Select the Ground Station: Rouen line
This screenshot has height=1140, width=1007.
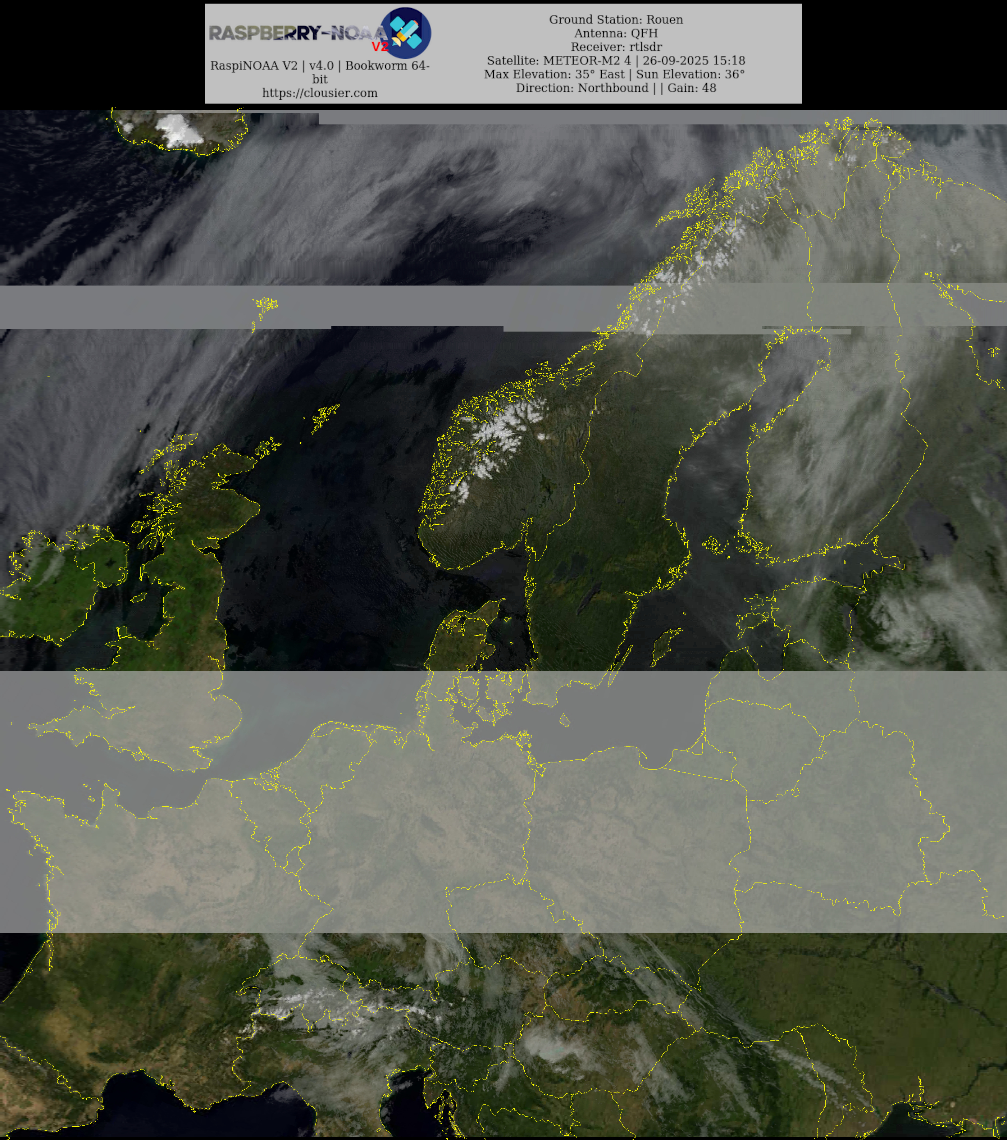click(x=616, y=19)
